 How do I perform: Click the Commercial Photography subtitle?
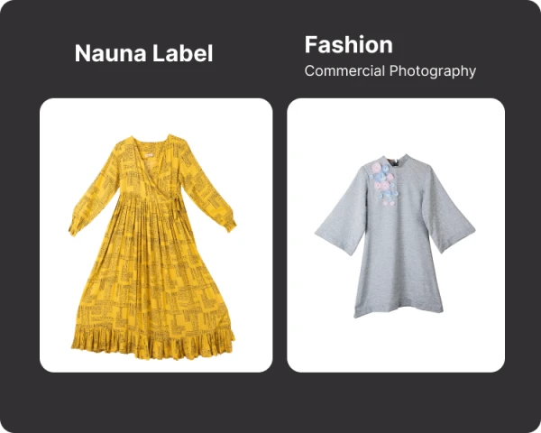[x=390, y=70]
